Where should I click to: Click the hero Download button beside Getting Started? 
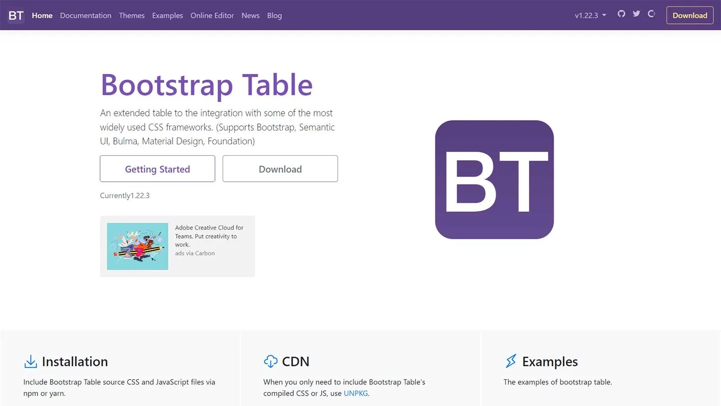(x=280, y=169)
